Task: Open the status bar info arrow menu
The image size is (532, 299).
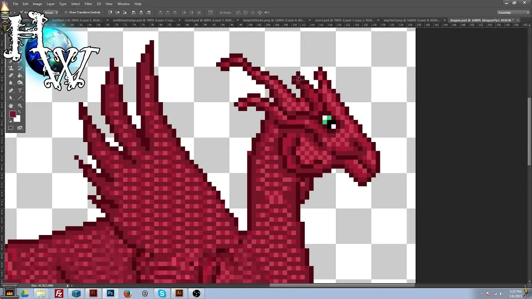Action: (67, 285)
